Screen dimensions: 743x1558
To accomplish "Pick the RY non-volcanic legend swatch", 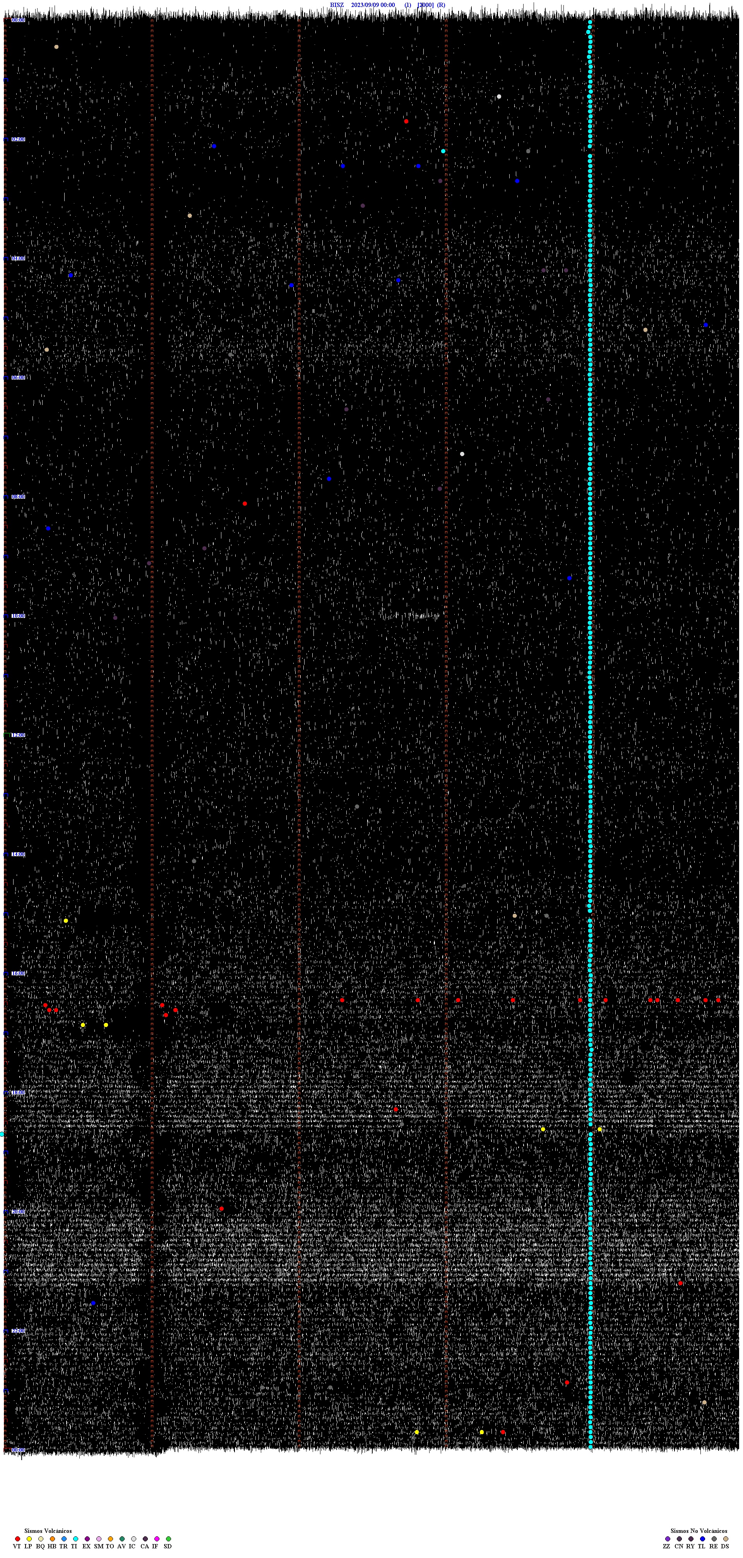I will click(691, 1539).
